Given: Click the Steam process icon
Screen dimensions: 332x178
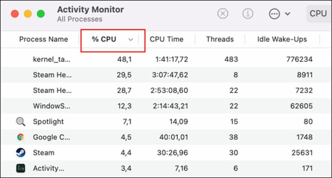Looking at the screenshot, I should [20, 153].
